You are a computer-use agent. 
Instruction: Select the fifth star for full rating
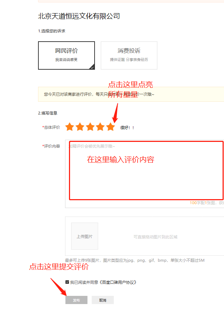pos(111,127)
